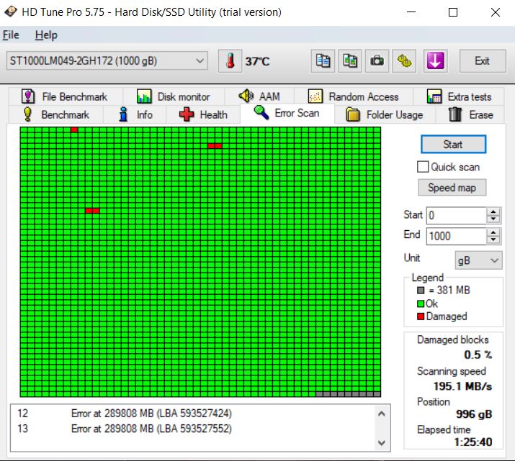Click the thermometer temperature icon
The height and width of the screenshot is (461, 515).
coord(230,61)
